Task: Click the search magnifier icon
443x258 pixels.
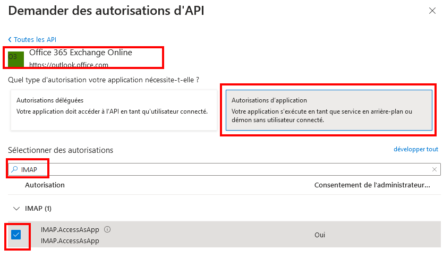Action: [x=14, y=169]
